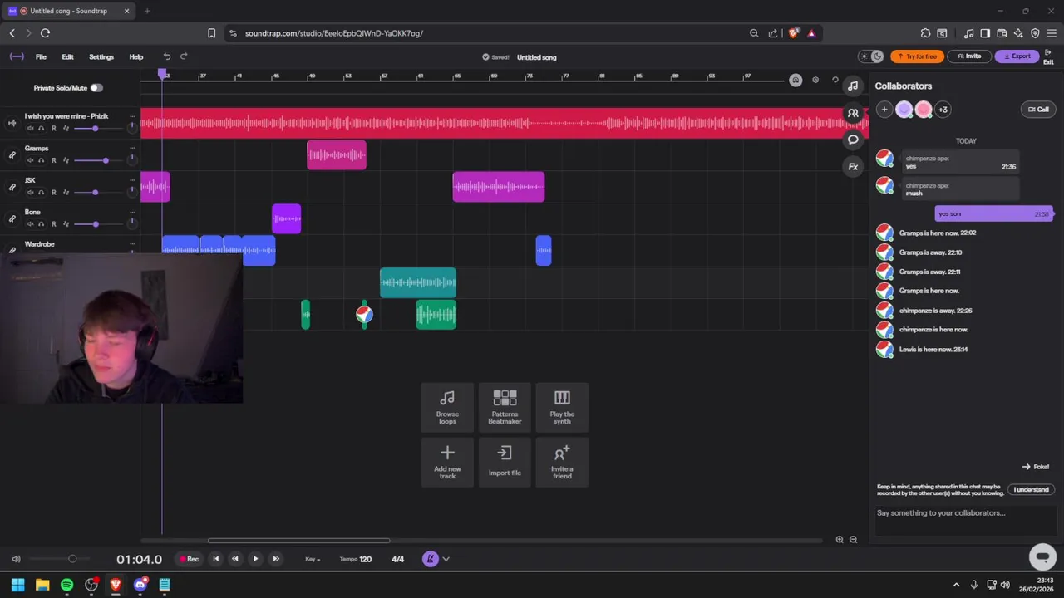Open the Edit menu

67,56
